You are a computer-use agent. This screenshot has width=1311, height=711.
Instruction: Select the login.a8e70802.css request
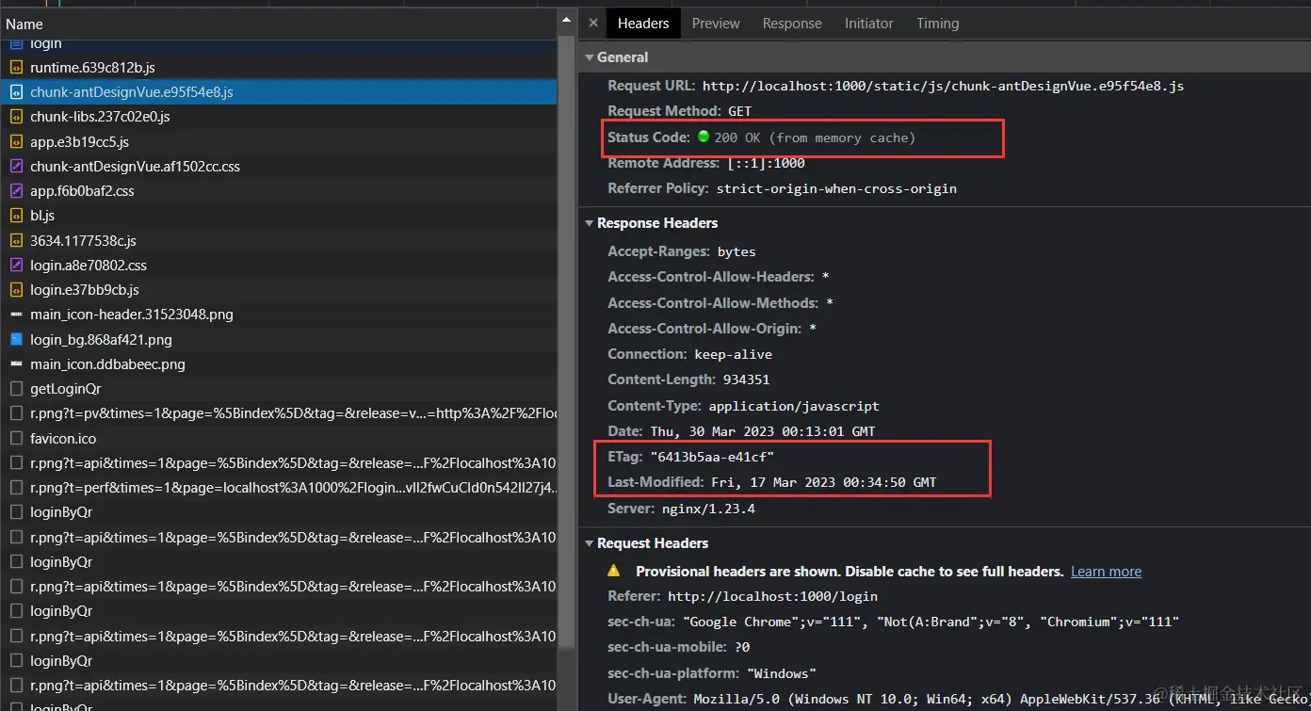pos(279,266)
